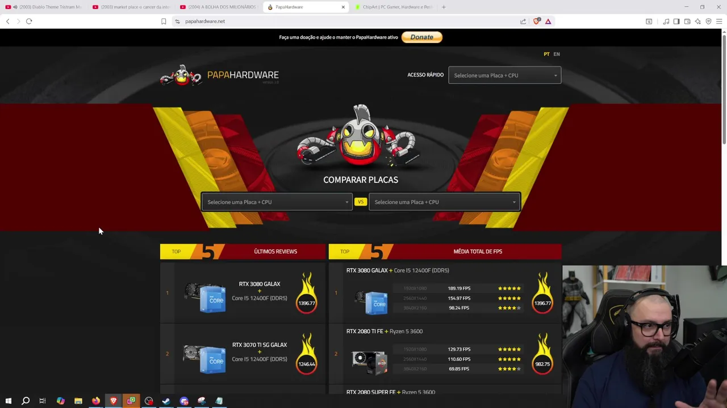Open Notepad icon in taskbar
This screenshot has height=408, width=727.
(219, 401)
